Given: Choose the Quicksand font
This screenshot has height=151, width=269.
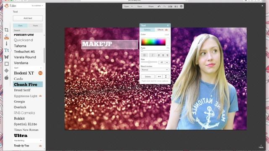Looking at the screenshot, I should coord(24,40).
